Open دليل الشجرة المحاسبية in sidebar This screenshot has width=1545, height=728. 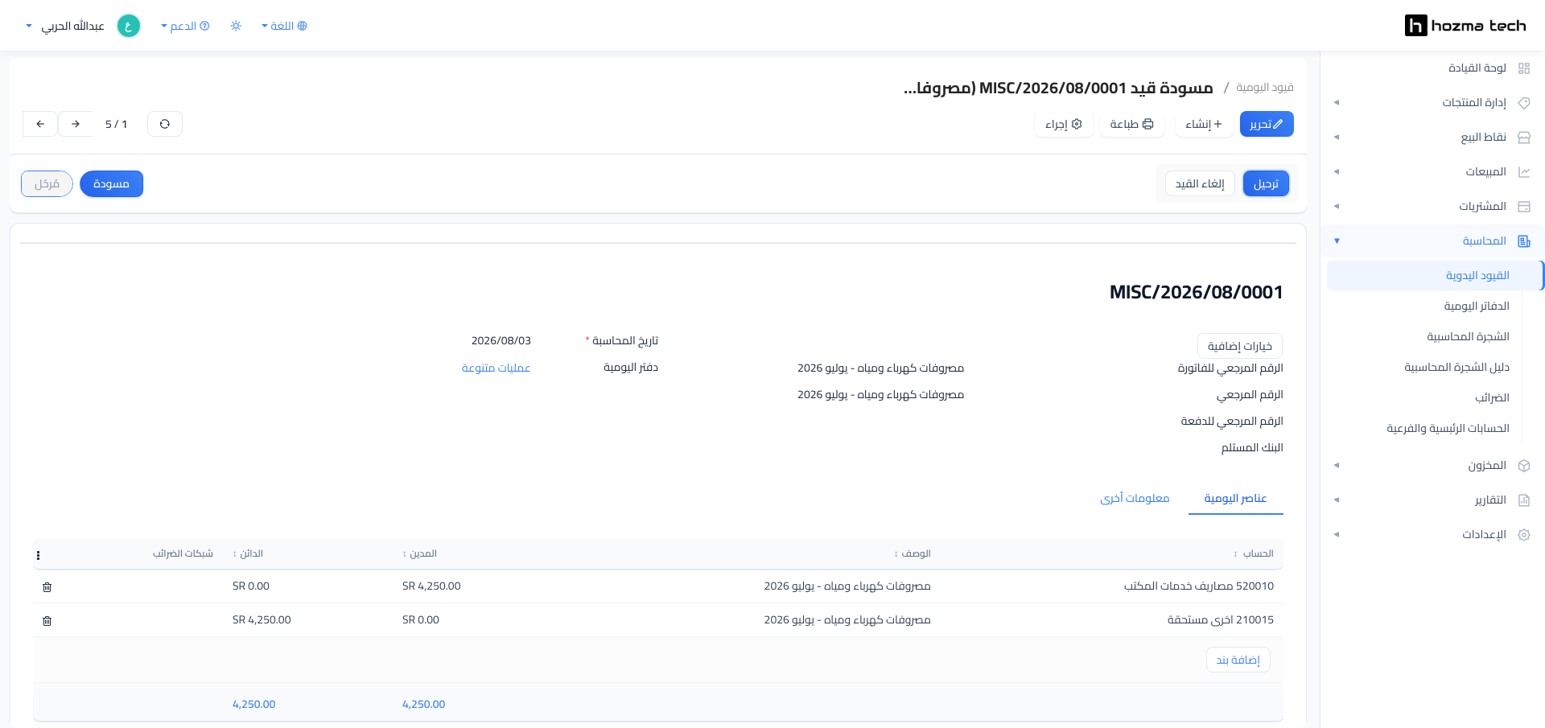1456,368
